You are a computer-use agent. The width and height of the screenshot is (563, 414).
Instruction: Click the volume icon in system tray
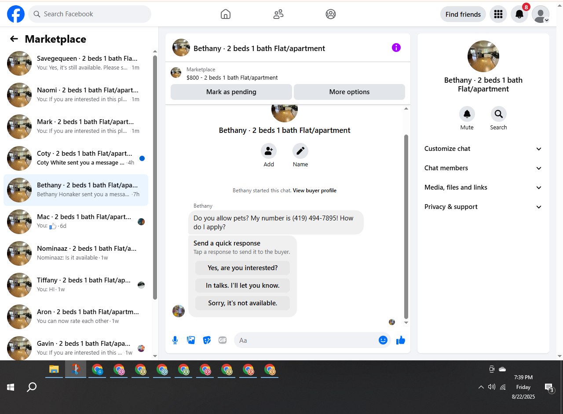tap(492, 387)
